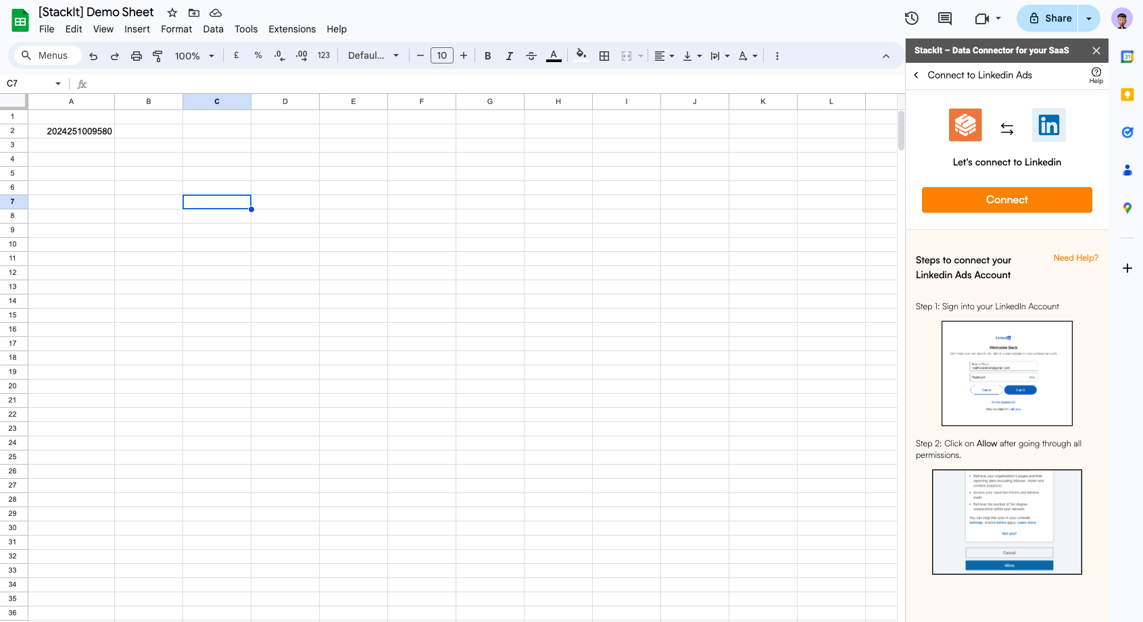Open the Data menu
1143x622 pixels.
tap(213, 29)
